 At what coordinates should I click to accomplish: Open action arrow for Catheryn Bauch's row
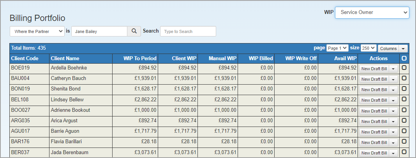click(x=393, y=79)
